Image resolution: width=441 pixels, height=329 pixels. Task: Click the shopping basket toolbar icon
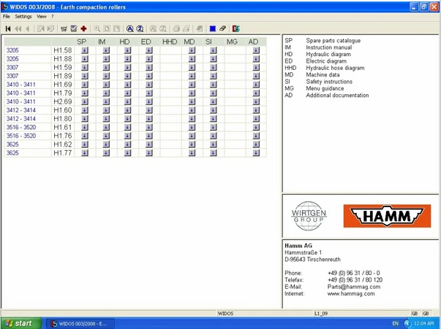tap(64, 28)
